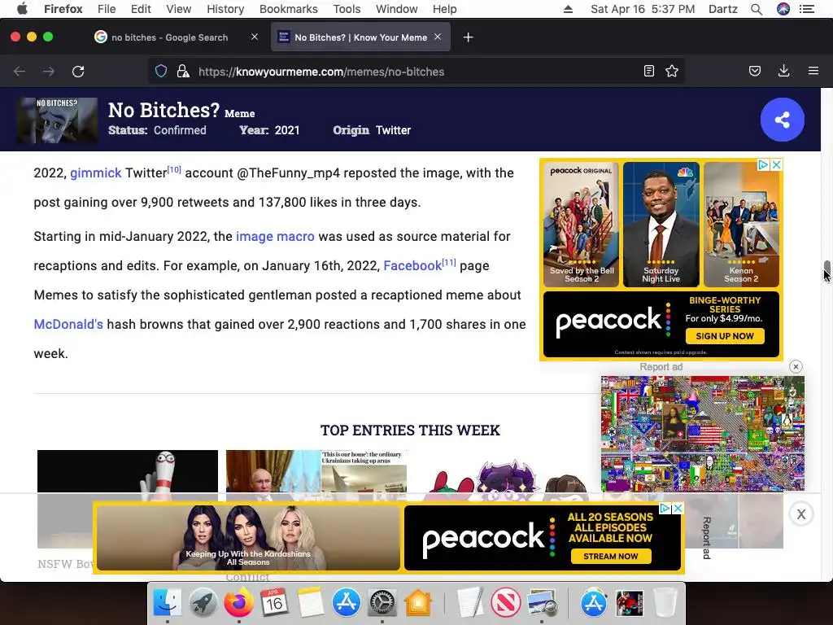Close the Know Your Meme tab

[x=438, y=37]
